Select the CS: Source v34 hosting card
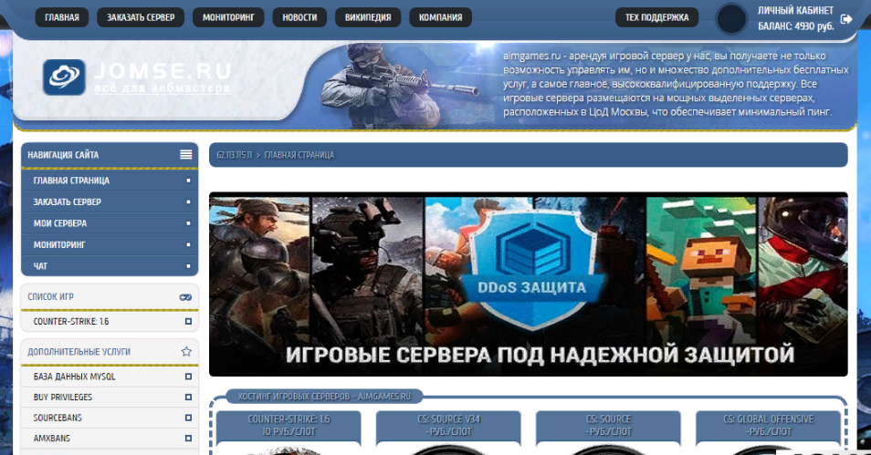This screenshot has width=871, height=455. (x=448, y=426)
